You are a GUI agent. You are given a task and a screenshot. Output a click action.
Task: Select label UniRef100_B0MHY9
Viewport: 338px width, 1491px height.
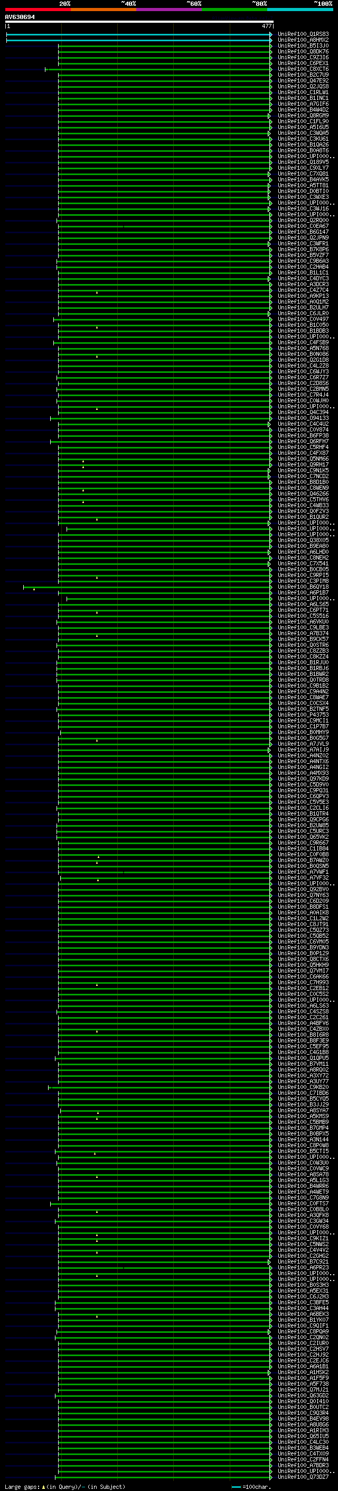[x=303, y=732]
